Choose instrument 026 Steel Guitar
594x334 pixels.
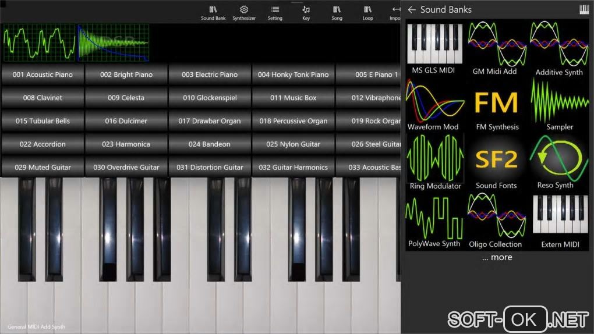tap(369, 144)
